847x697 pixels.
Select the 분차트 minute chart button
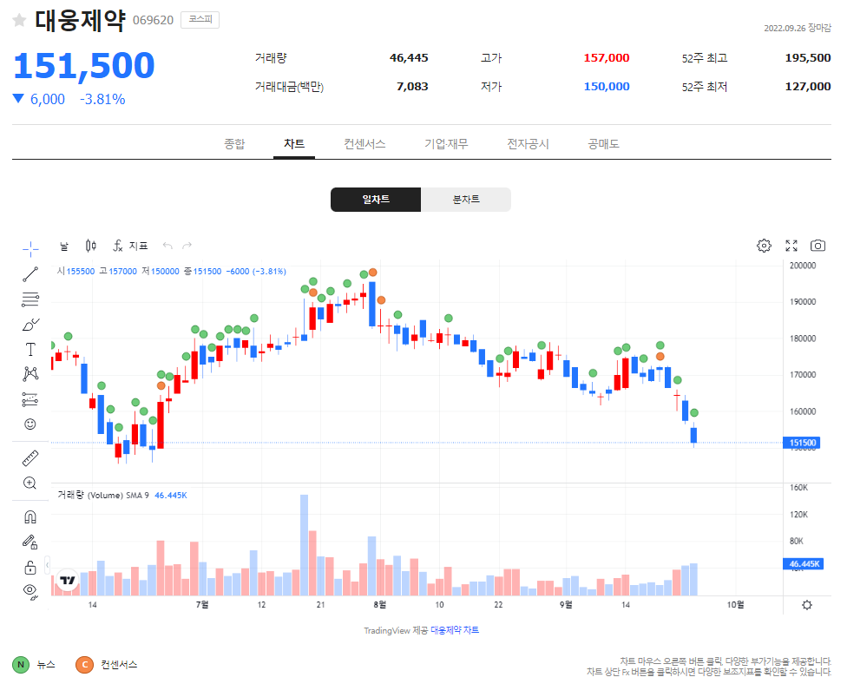pyautogui.click(x=466, y=200)
